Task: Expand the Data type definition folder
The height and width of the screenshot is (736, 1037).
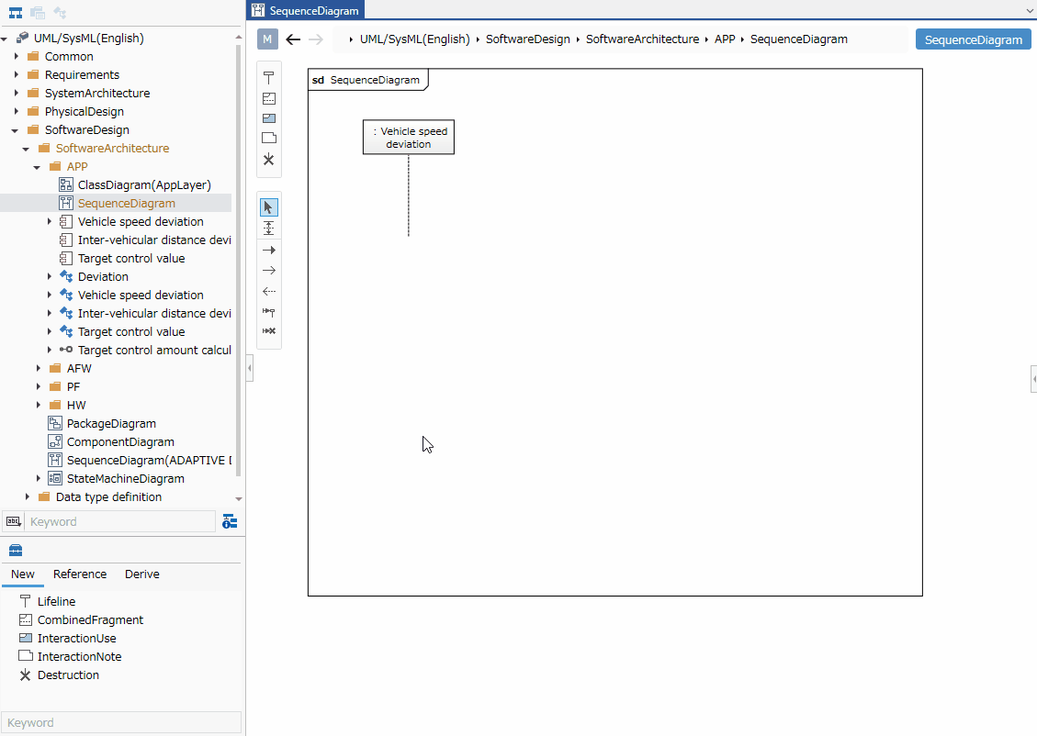Action: pyautogui.click(x=28, y=496)
